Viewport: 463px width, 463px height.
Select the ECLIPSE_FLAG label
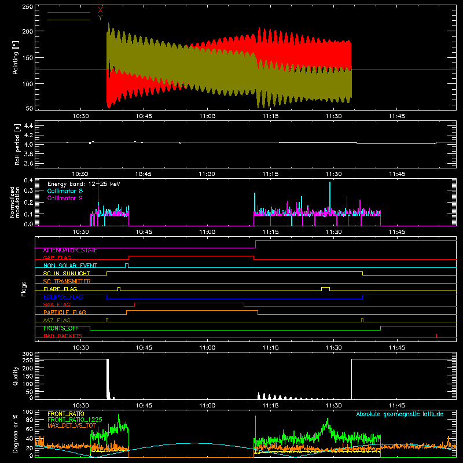(63, 297)
